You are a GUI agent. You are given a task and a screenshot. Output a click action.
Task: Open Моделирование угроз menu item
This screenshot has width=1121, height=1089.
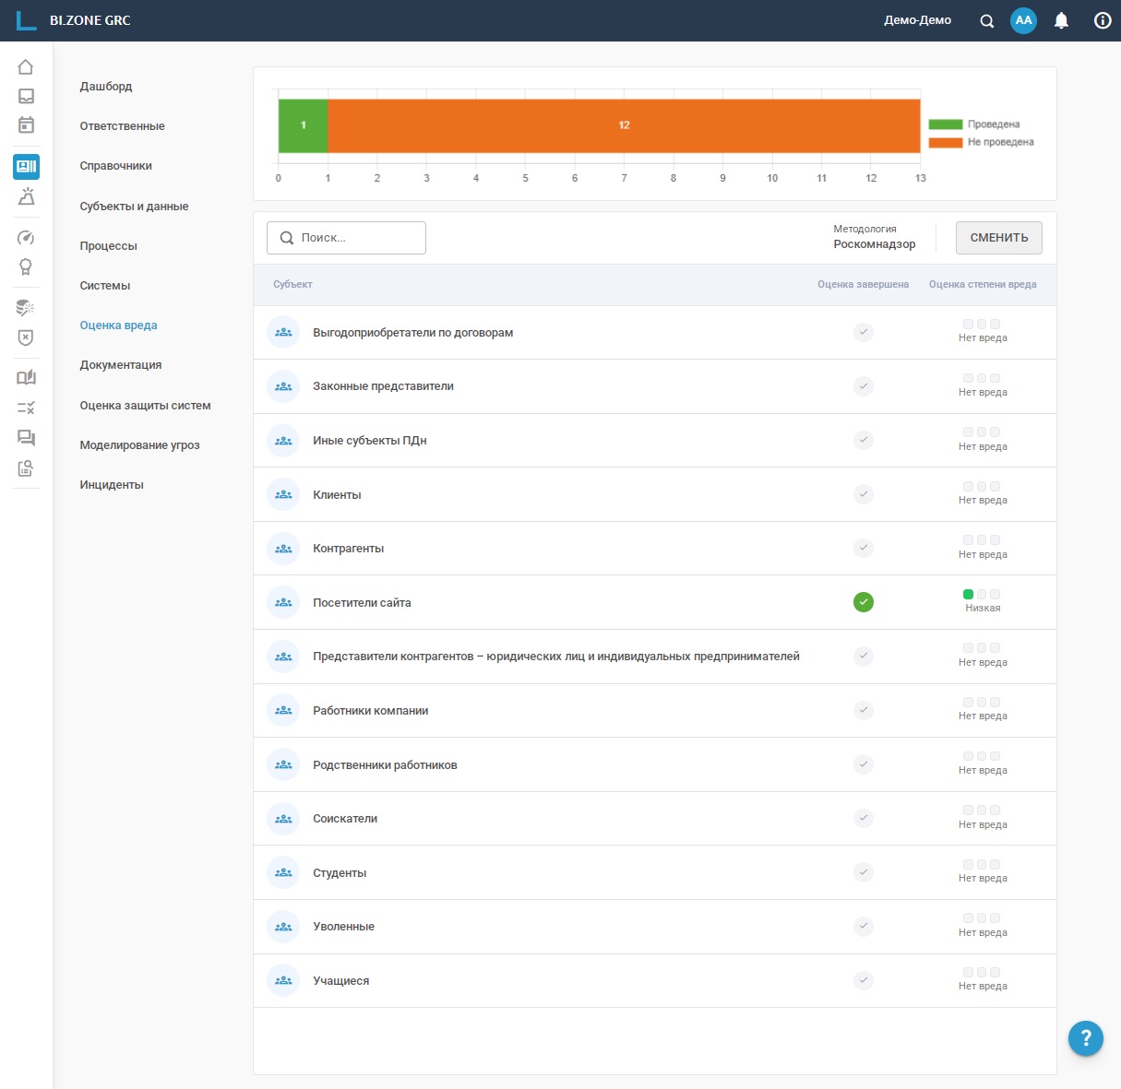tap(139, 445)
